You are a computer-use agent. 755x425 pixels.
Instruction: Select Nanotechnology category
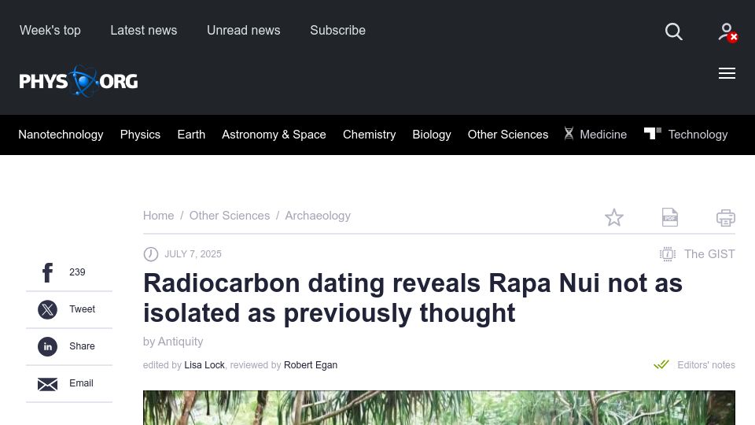point(61,135)
